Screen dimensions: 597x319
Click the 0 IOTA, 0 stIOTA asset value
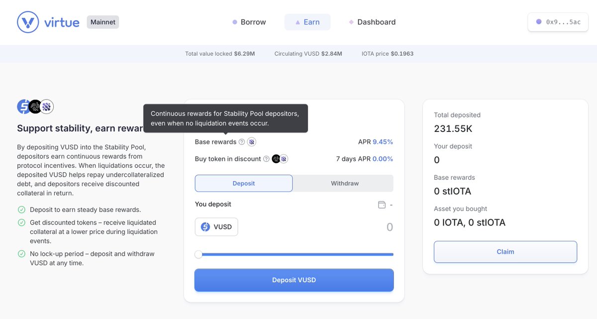[470, 222]
